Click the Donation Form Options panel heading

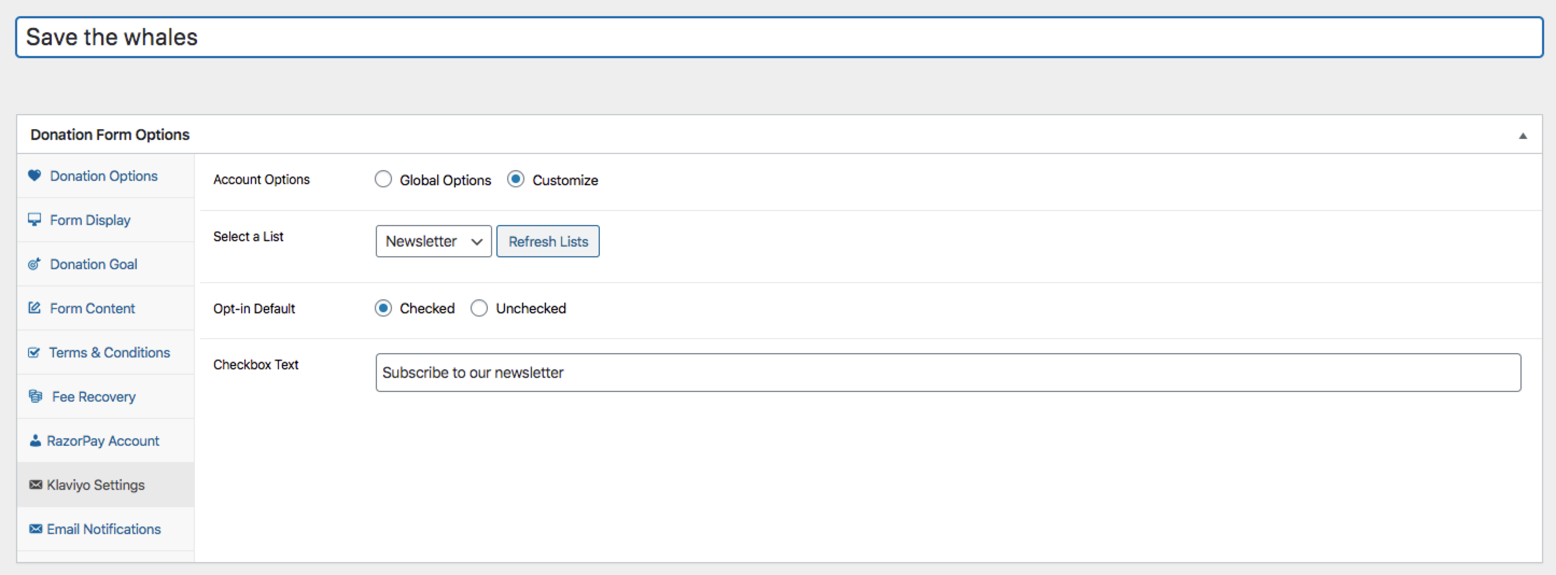click(110, 134)
